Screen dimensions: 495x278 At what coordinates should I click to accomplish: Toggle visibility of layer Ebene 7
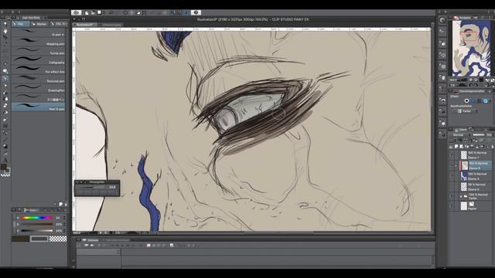pyautogui.click(x=452, y=155)
